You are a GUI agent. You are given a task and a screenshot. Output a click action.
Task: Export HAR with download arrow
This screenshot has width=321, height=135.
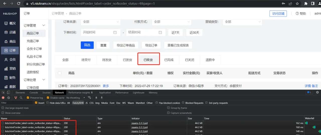coord(102,98)
